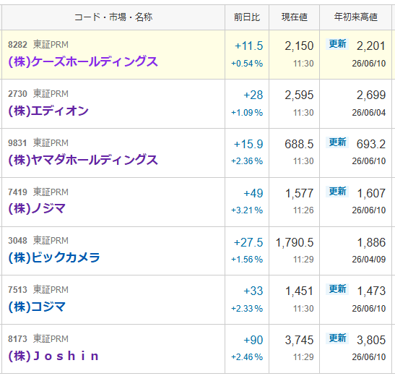Click the +2.46% percentage
The height and width of the screenshot is (376, 395).
pyautogui.click(x=247, y=357)
